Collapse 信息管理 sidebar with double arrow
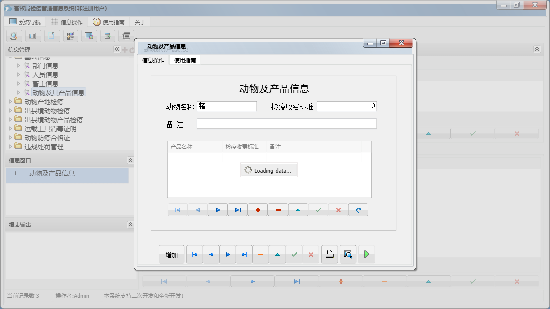Screen dimensions: 550x309 coord(117,49)
